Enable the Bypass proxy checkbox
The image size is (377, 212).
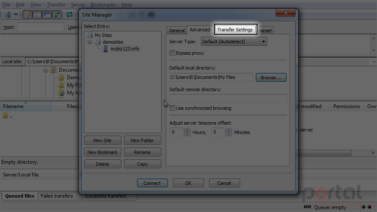pos(172,53)
